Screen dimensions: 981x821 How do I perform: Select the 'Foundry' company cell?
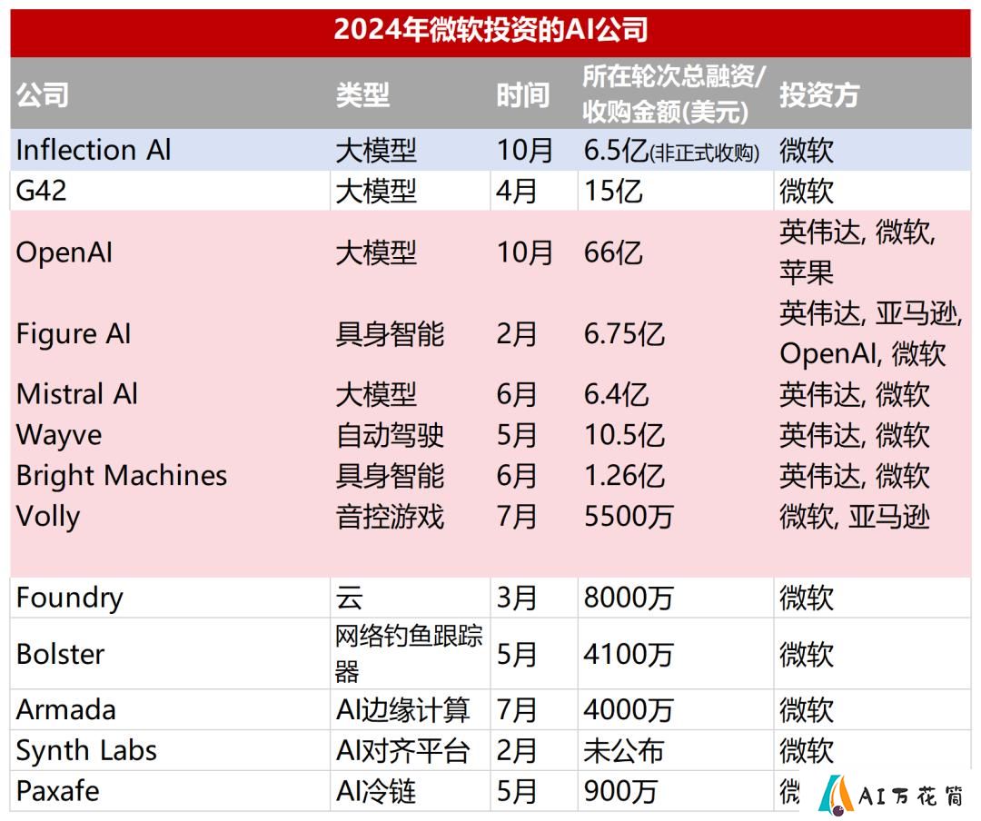(69, 598)
